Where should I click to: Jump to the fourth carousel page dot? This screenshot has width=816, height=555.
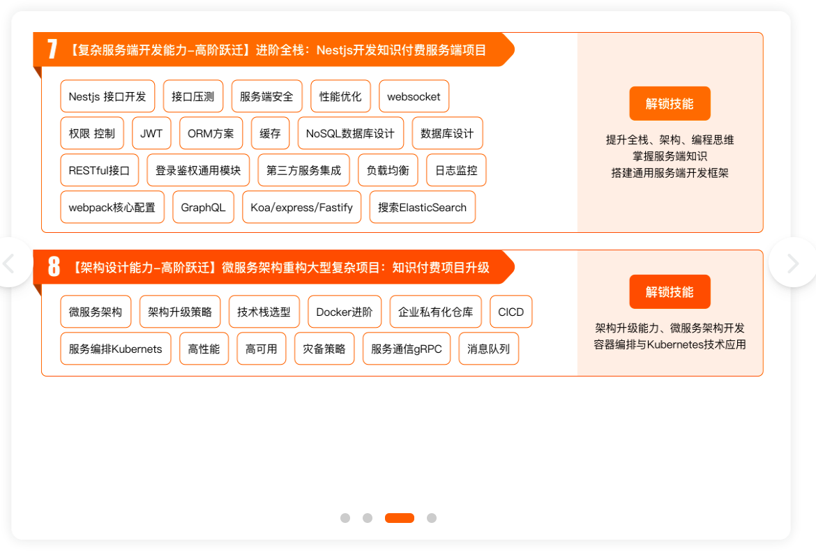tap(432, 518)
